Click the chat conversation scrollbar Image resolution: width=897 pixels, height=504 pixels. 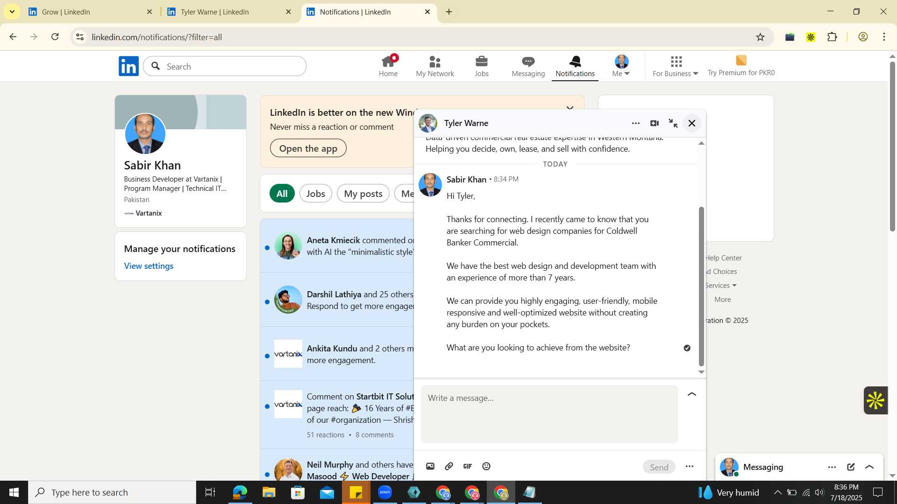point(701,286)
